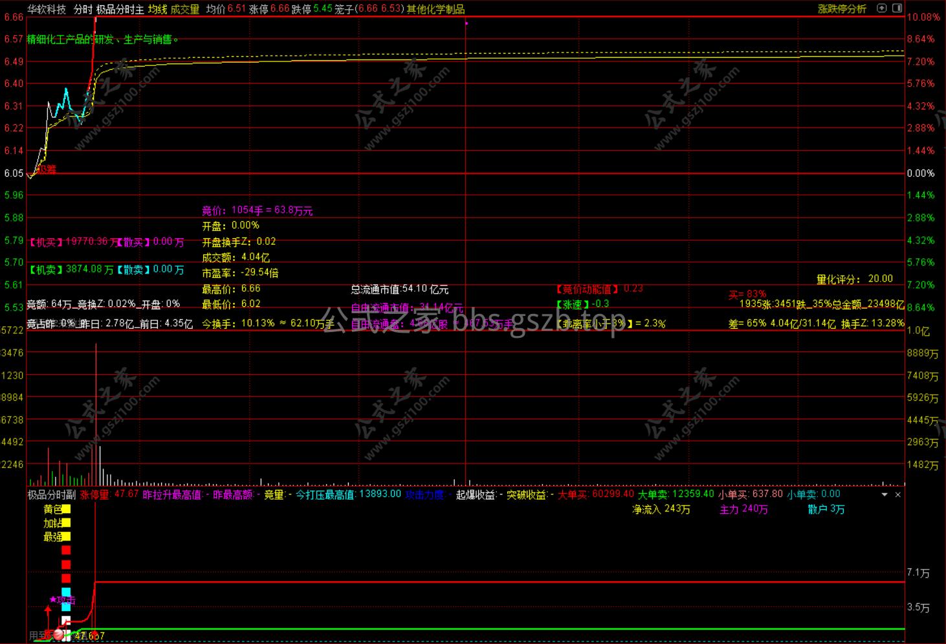Click the 大单买 60299.40 readout
The image size is (946, 644).
click(x=596, y=494)
